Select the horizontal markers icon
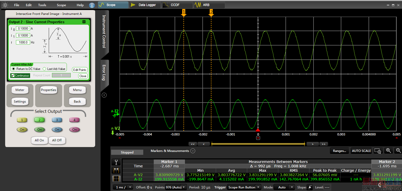The image size is (402, 191). point(116,170)
